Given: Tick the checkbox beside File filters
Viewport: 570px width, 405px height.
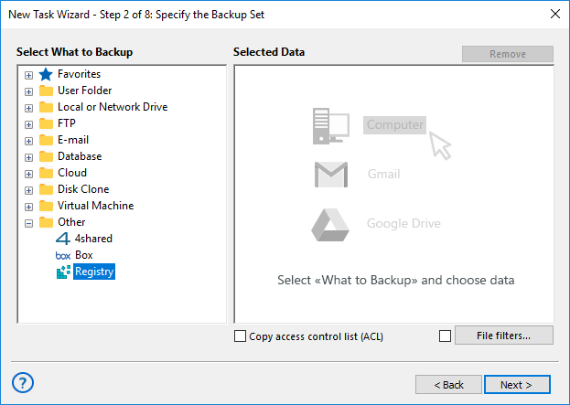Looking at the screenshot, I should [446, 336].
